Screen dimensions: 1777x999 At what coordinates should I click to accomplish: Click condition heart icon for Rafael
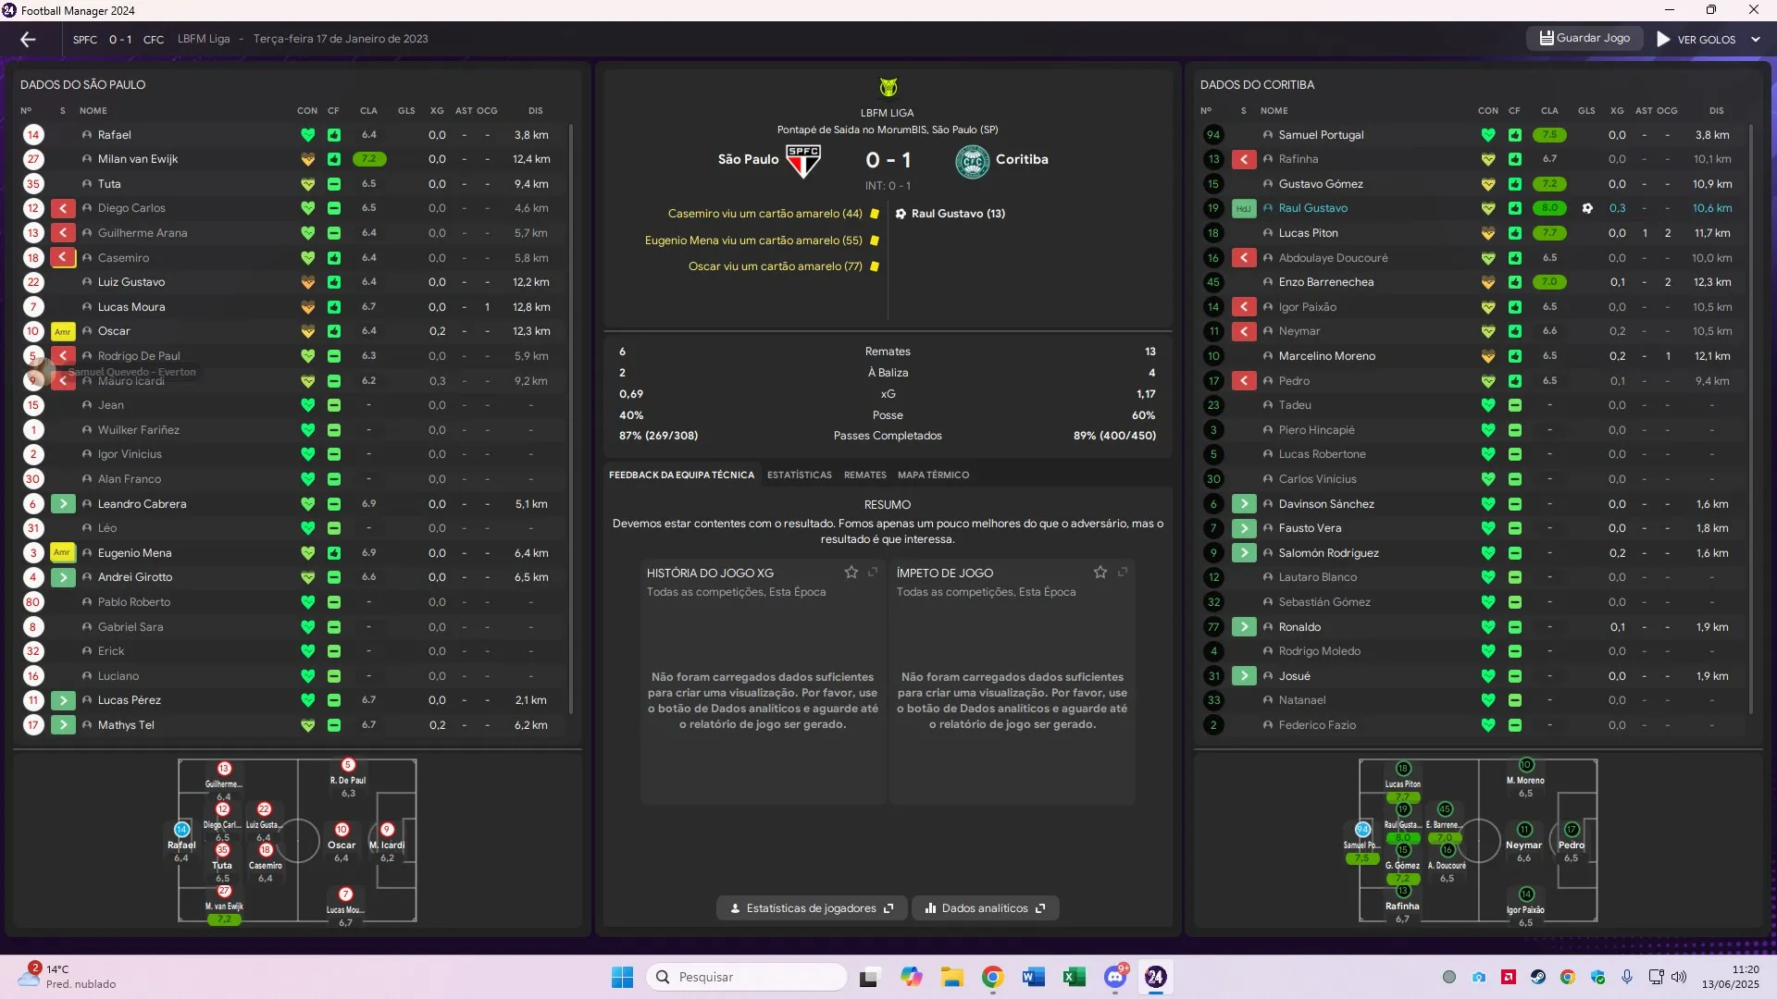pyautogui.click(x=308, y=135)
